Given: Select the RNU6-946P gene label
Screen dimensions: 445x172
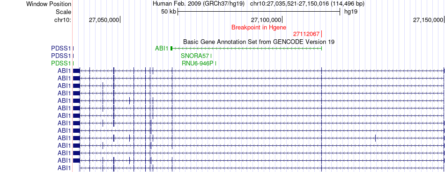Looking at the screenshot, I should [198, 63].
